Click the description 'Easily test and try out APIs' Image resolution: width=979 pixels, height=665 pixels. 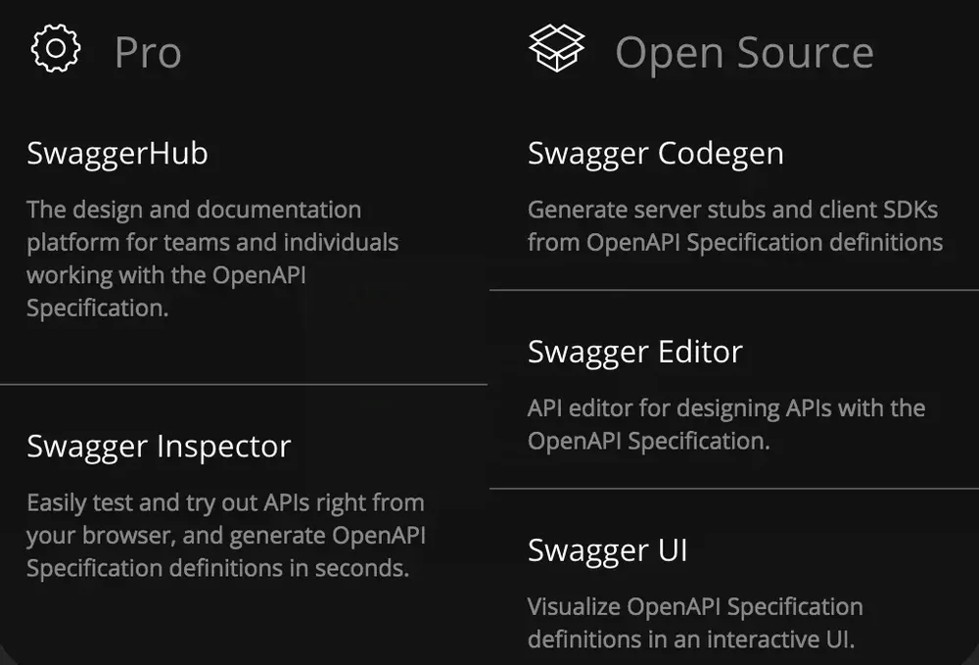click(226, 536)
